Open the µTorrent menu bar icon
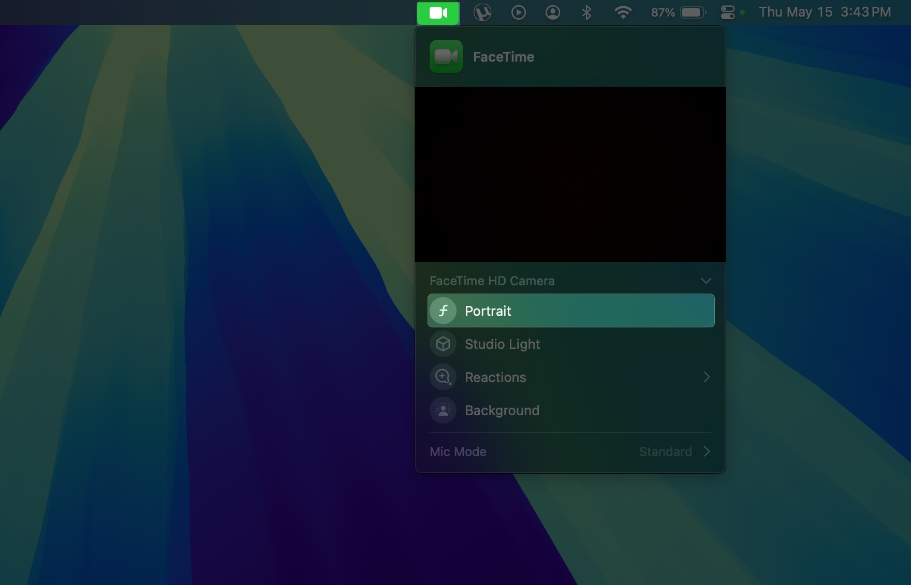The width and height of the screenshot is (911, 585). pyautogui.click(x=483, y=12)
